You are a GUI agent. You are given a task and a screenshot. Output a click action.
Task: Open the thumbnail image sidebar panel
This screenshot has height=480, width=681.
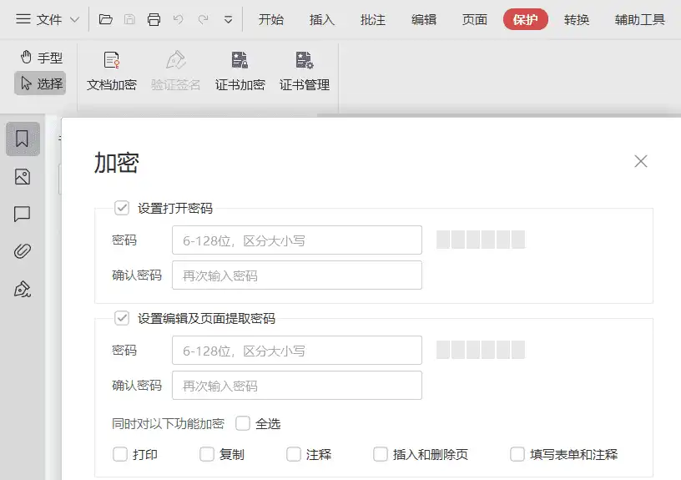pyautogui.click(x=23, y=177)
